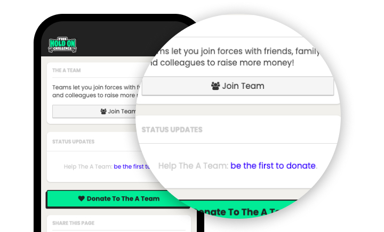The image size is (384, 232).
Task: Click small STATUS UPDATES heading on phone
Action: pyautogui.click(x=73, y=142)
